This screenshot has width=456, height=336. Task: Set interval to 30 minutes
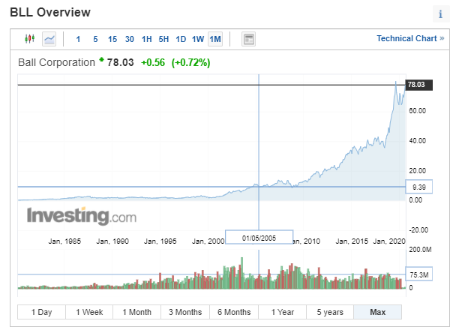[130, 39]
